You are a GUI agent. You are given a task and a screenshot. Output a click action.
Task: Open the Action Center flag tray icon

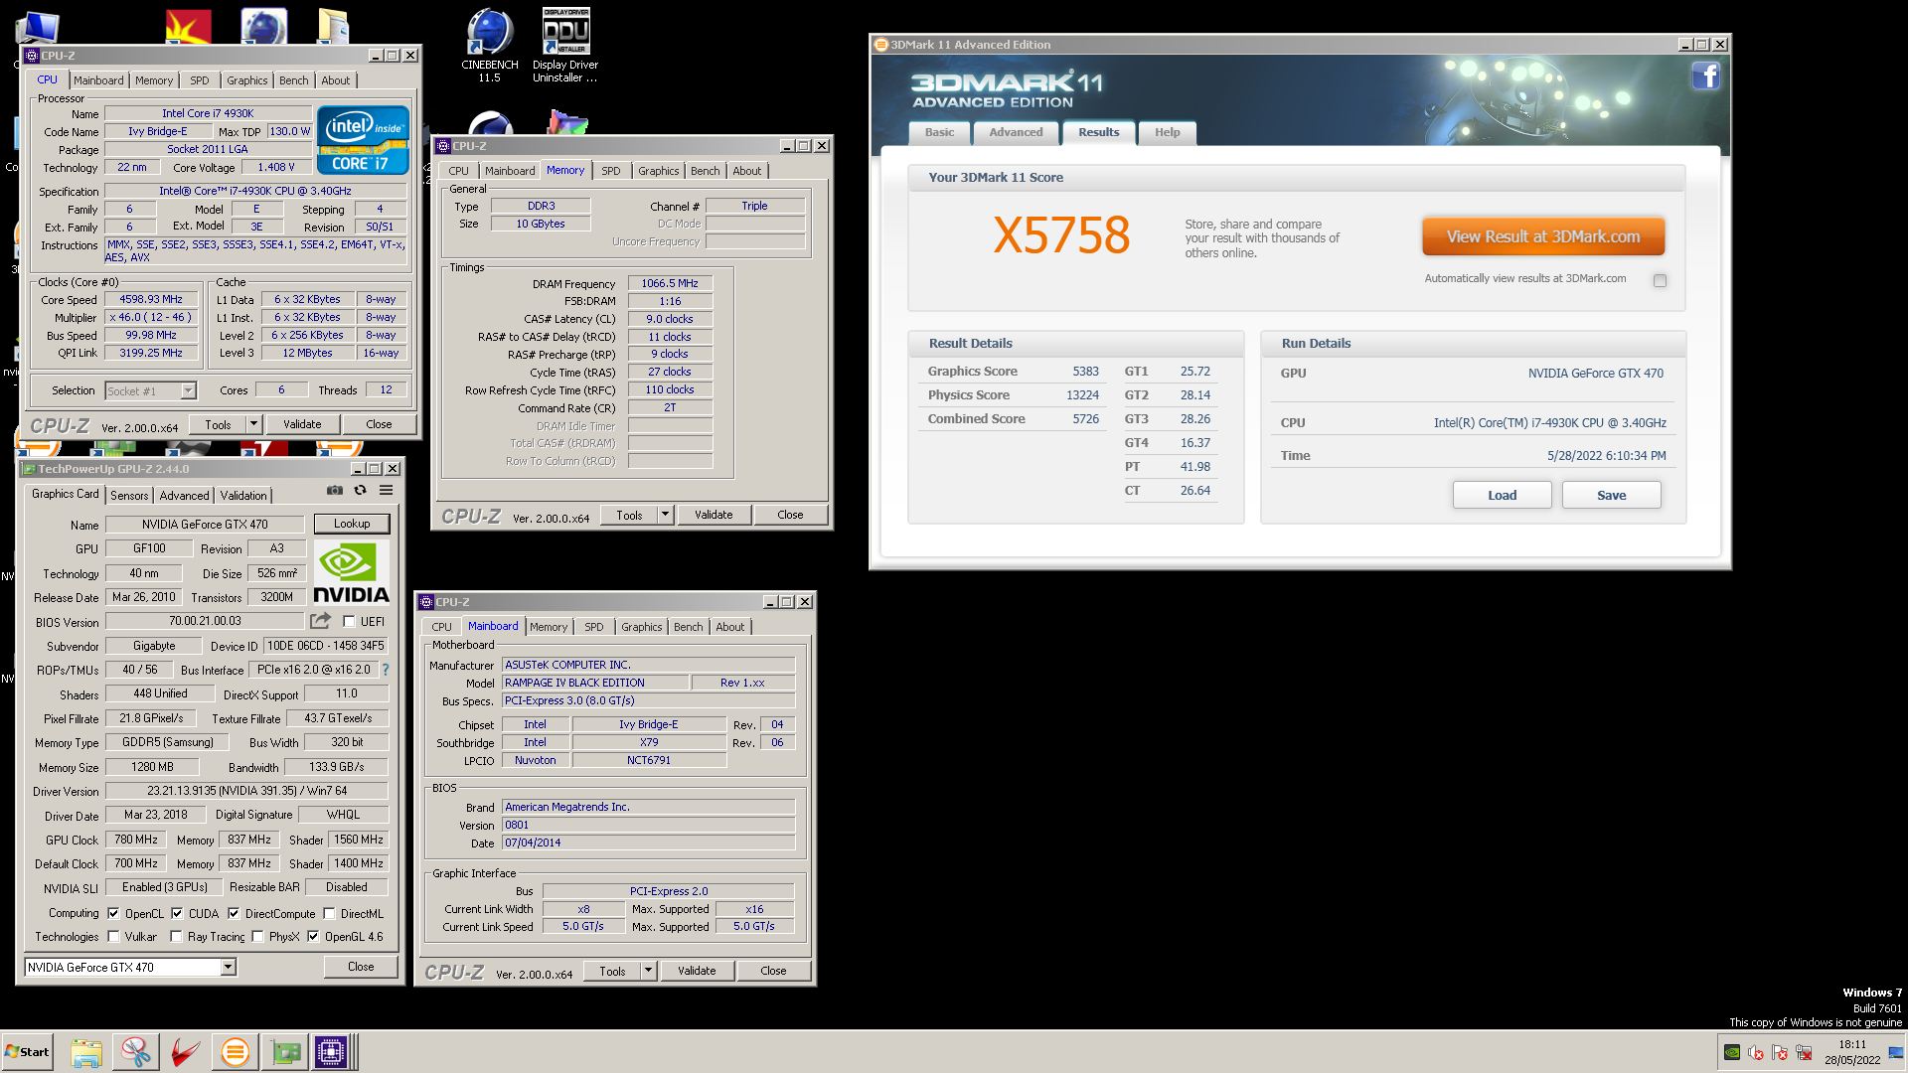click(1780, 1052)
